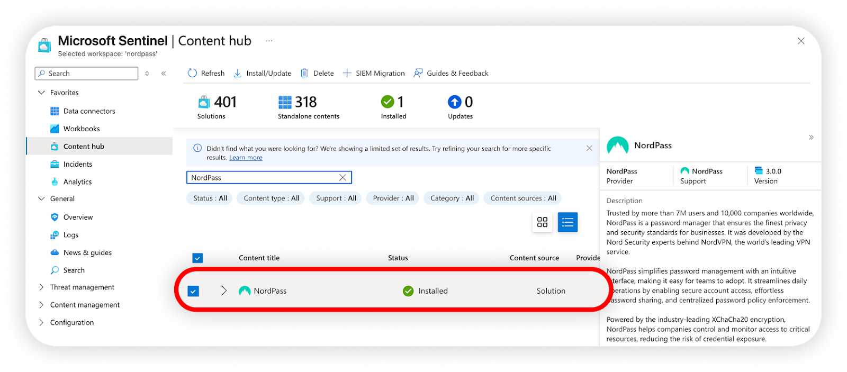
Task: Collapse the Favorites section
Action: point(41,93)
